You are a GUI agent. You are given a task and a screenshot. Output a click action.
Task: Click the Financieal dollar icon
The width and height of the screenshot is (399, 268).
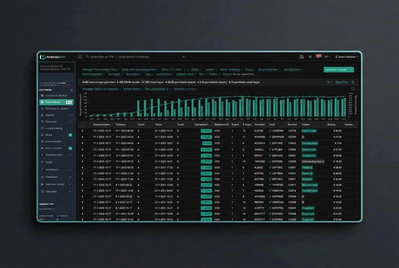(42, 122)
